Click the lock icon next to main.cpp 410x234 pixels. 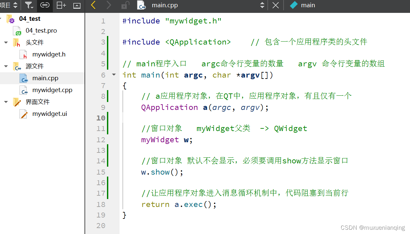[x=124, y=6]
